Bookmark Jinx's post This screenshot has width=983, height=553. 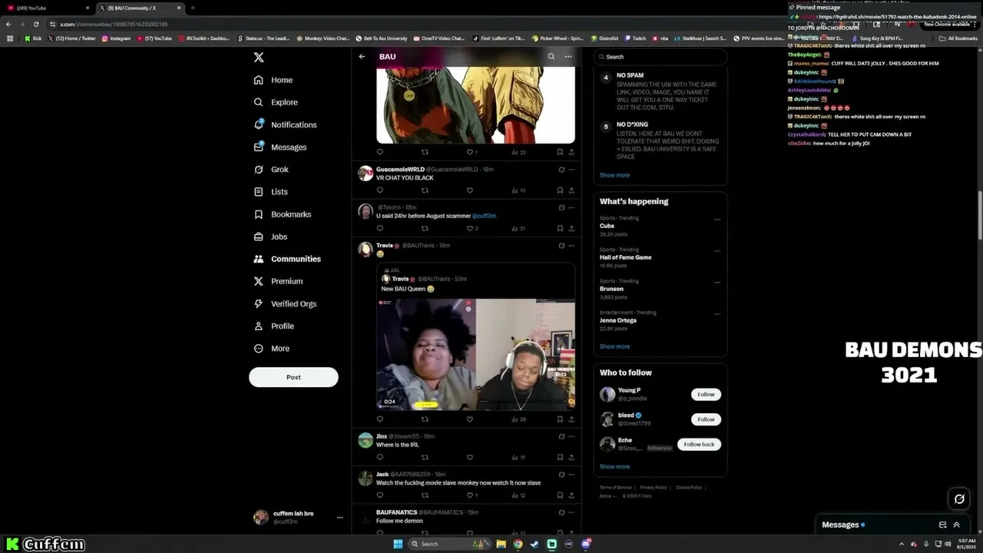click(560, 457)
